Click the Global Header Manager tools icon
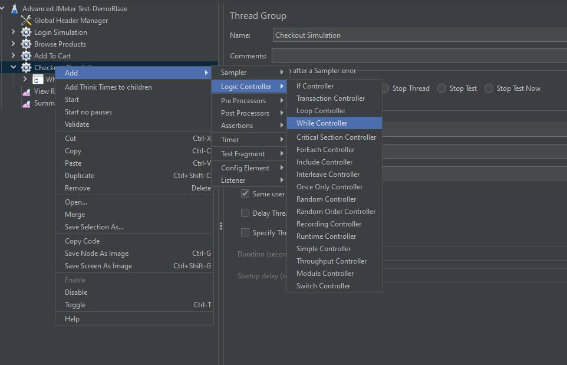 coord(26,21)
